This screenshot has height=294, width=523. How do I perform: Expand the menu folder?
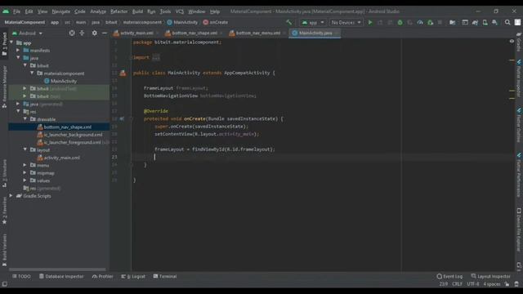25,165
